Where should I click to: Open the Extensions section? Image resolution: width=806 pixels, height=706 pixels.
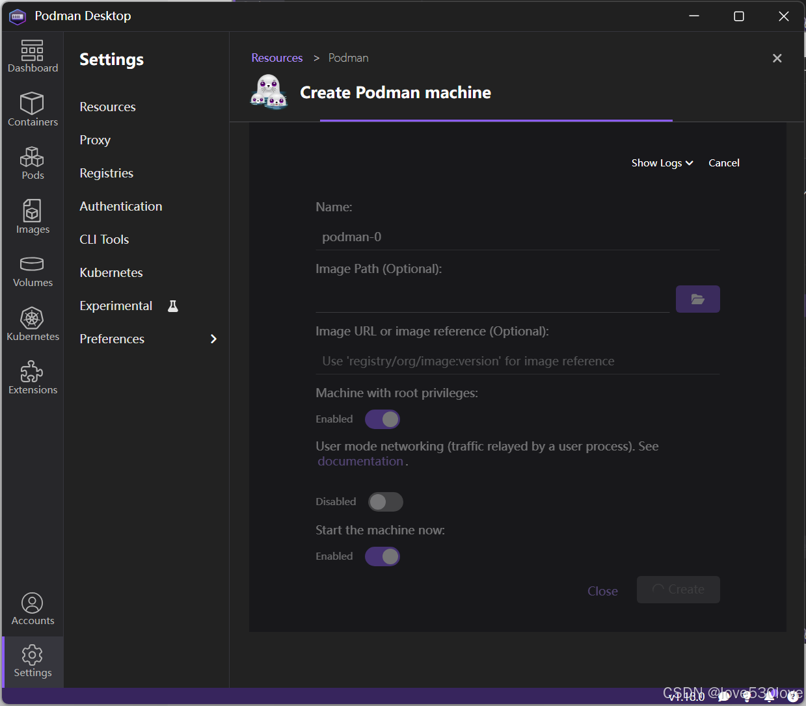click(x=33, y=378)
